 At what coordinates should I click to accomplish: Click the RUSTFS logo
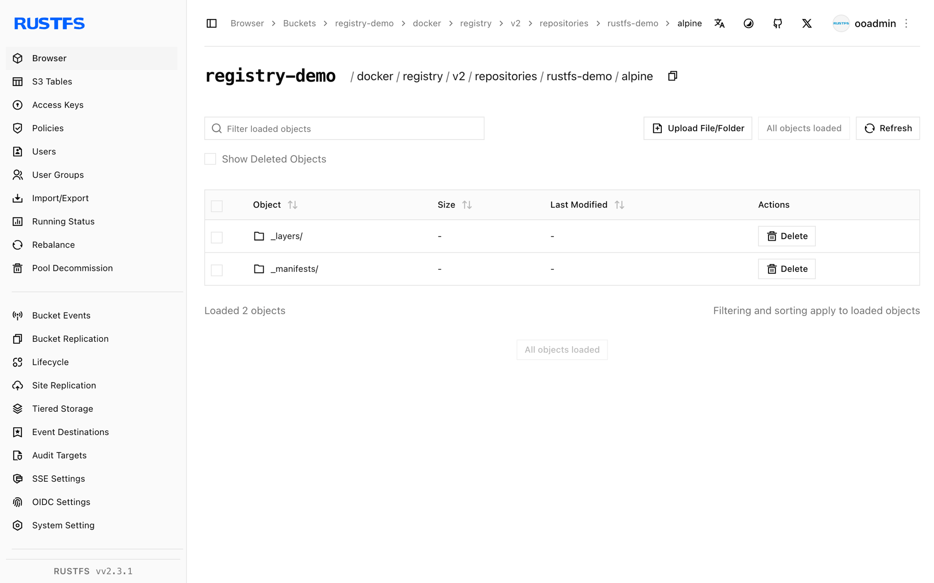pos(49,23)
